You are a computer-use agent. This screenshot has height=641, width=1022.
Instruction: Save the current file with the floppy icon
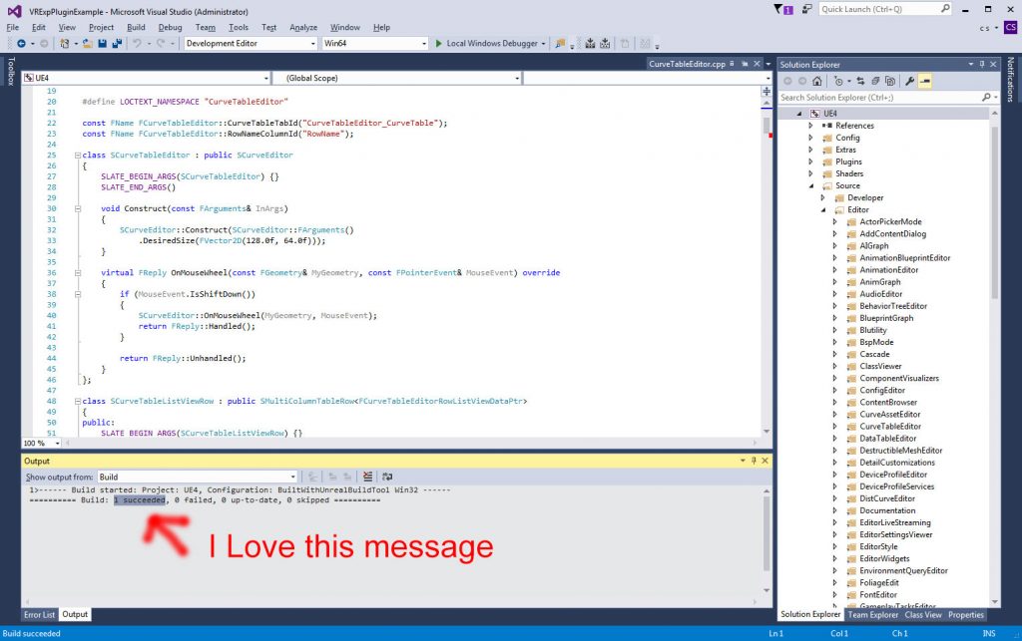(x=103, y=44)
